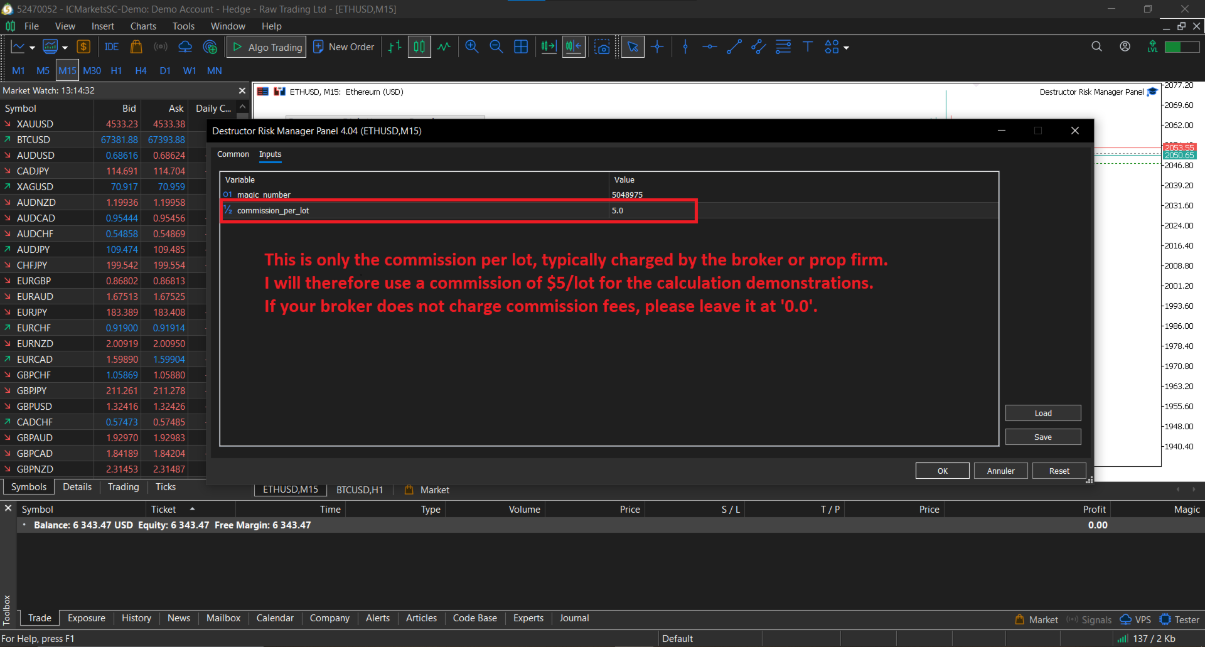
Task: Click Load to load input presets
Action: [1043, 413]
